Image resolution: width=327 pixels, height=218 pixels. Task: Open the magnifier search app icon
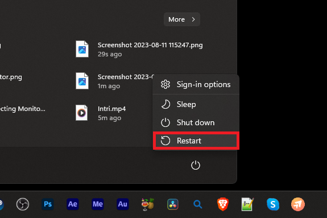(197, 204)
